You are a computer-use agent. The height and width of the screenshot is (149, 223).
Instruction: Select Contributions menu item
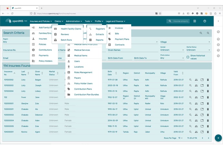(44, 50)
